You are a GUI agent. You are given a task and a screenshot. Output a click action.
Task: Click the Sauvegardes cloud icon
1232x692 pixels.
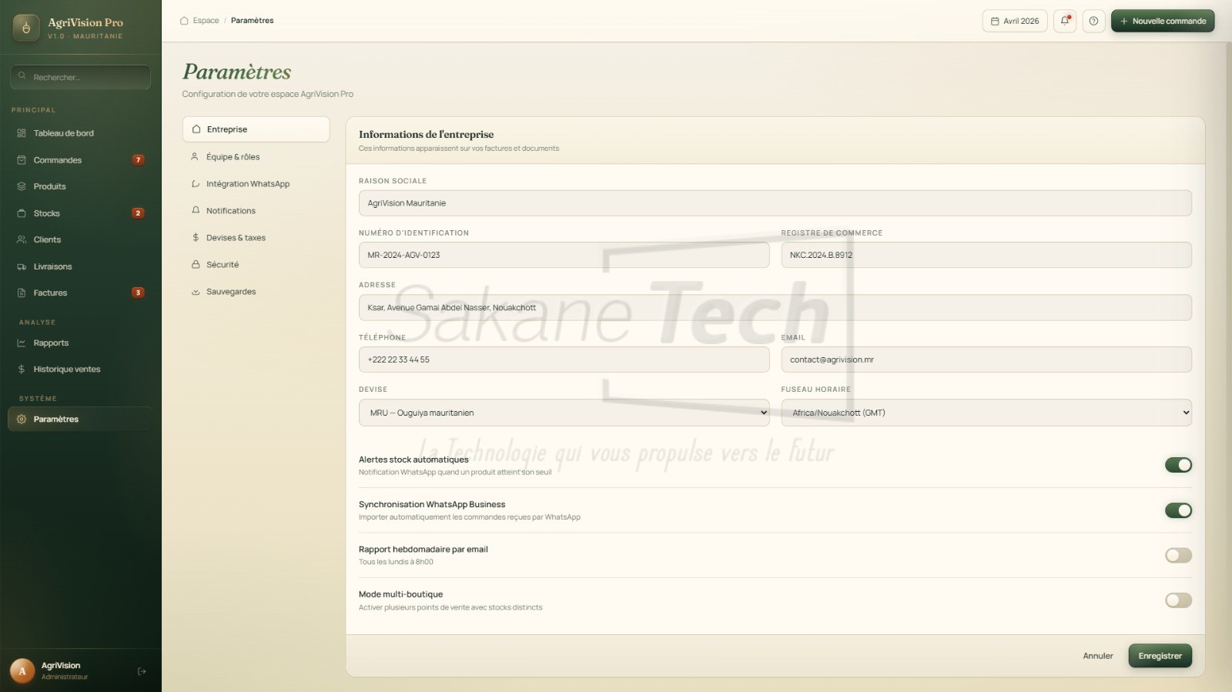[x=195, y=292]
